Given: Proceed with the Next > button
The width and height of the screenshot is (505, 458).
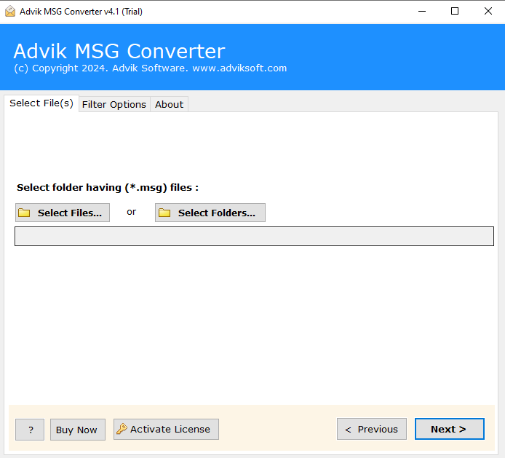Looking at the screenshot, I should [450, 429].
